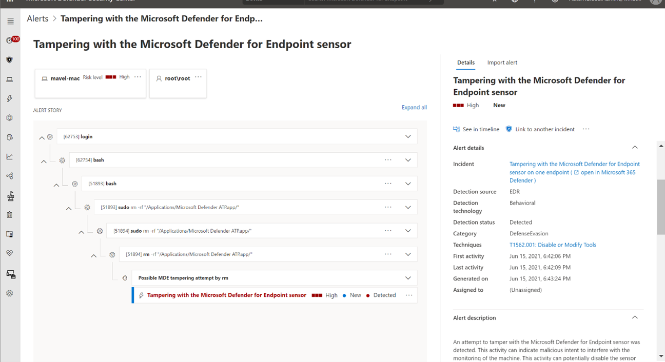
Task: Click the Expand all link
Action: point(414,108)
